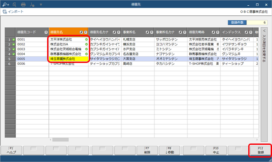Click the ヨコハマシテン cell
The width and height of the screenshot is (272, 162).
(x=171, y=44)
